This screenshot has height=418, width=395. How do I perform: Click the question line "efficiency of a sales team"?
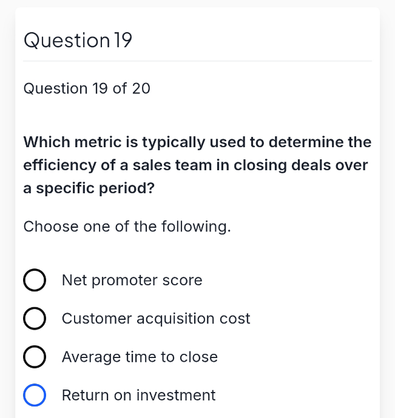pos(195,165)
